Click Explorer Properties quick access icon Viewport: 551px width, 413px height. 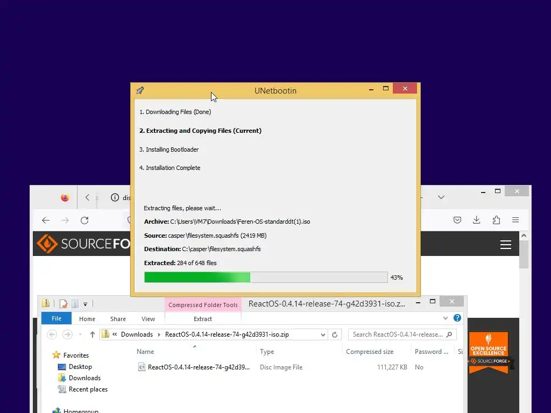coord(63,303)
